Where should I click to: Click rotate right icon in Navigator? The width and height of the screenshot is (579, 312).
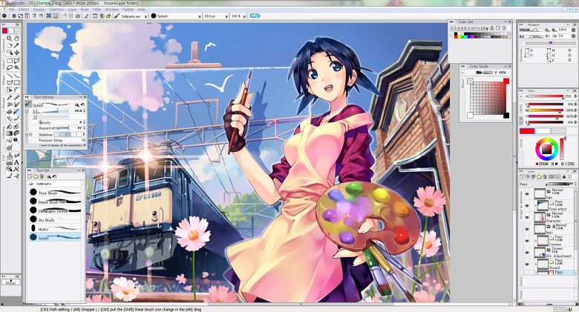click(x=555, y=36)
